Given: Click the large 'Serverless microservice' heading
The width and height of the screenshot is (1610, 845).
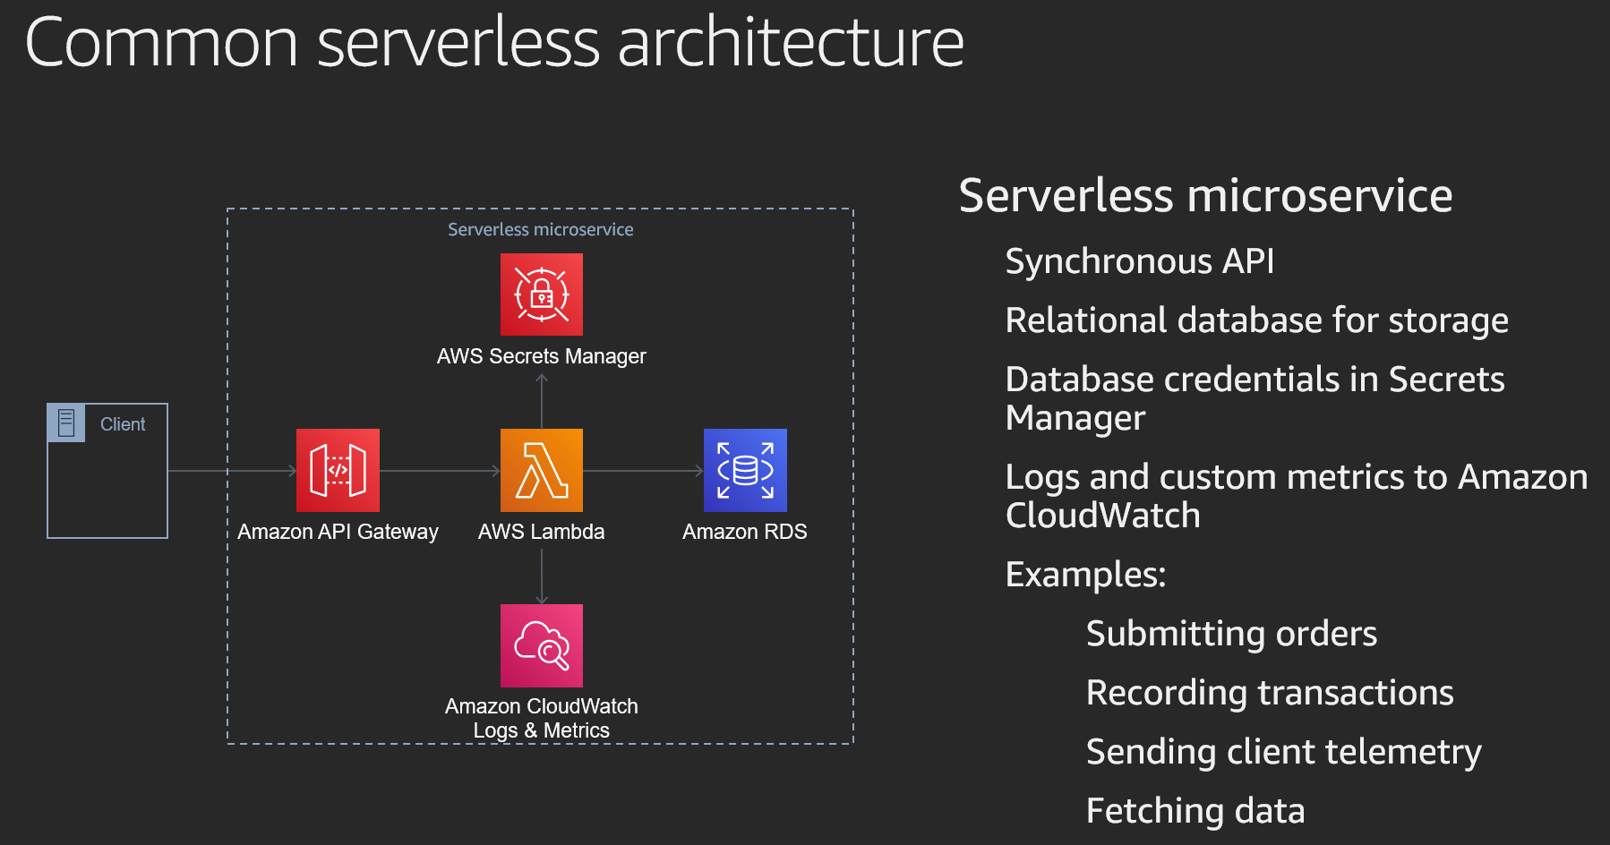Looking at the screenshot, I should (1205, 196).
